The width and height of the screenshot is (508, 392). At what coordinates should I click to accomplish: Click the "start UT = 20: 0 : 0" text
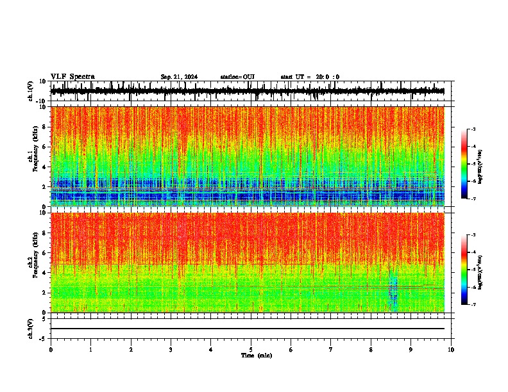pos(310,77)
